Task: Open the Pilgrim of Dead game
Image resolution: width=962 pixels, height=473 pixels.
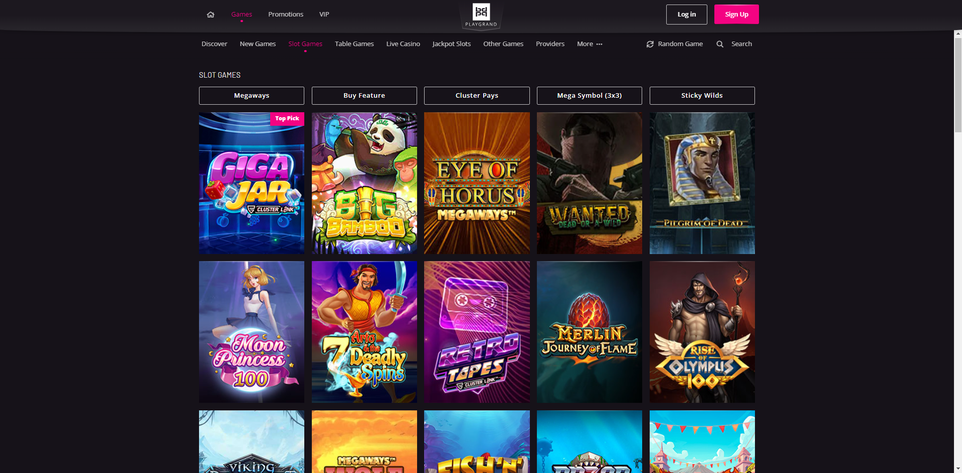Action: pyautogui.click(x=702, y=183)
